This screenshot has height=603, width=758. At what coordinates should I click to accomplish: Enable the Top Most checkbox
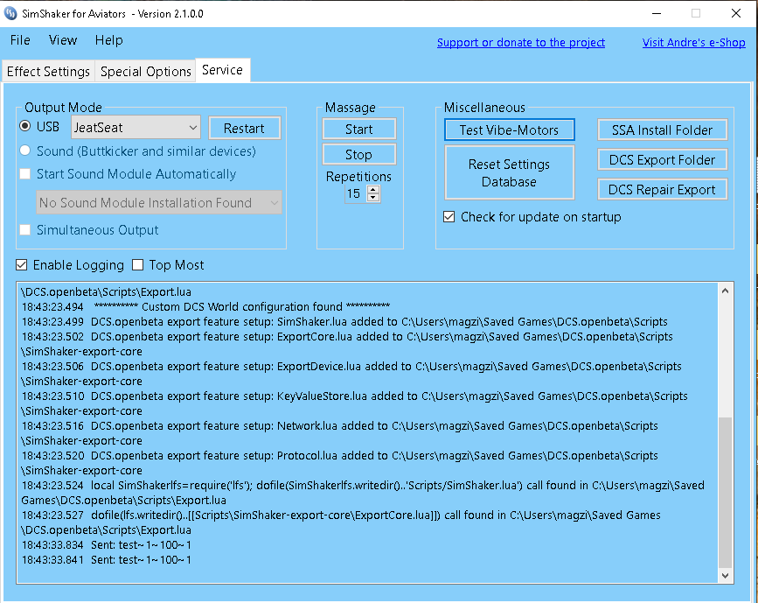point(138,264)
